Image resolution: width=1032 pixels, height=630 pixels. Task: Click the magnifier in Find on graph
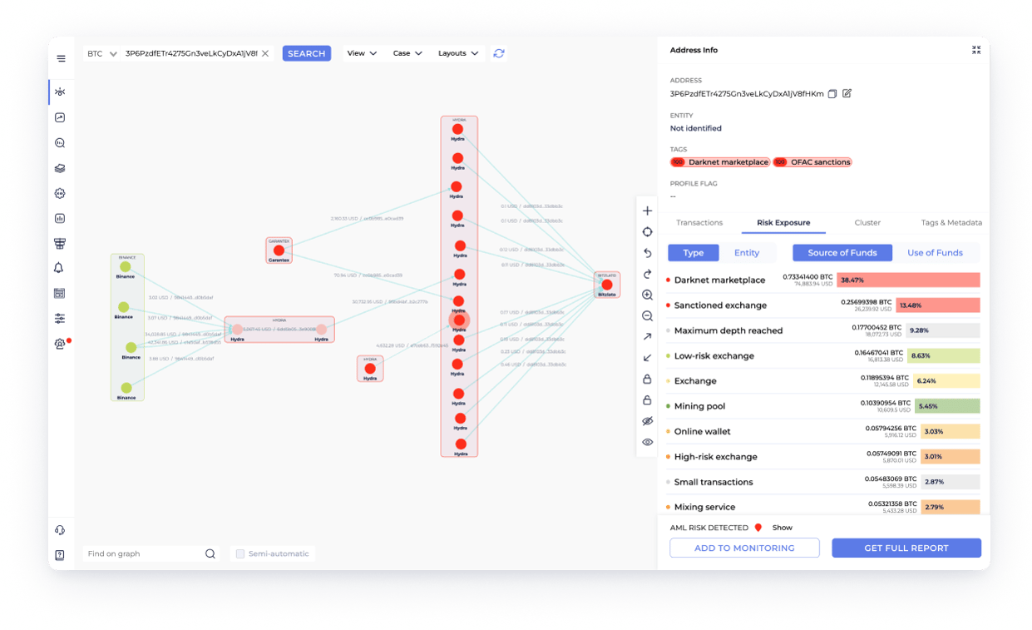(x=210, y=553)
